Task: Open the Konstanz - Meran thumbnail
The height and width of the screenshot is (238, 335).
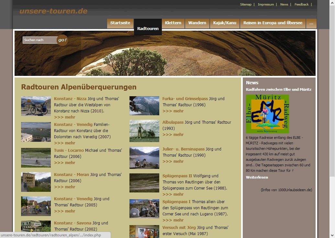Action: click(x=36, y=182)
